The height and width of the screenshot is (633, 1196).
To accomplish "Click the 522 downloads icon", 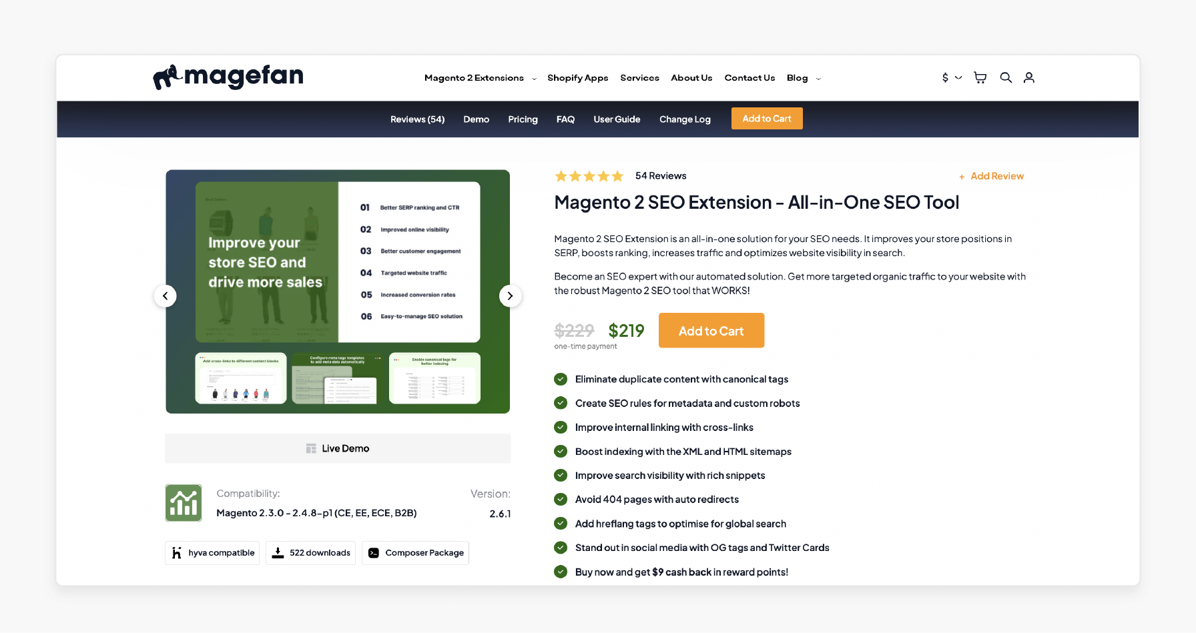I will point(278,553).
